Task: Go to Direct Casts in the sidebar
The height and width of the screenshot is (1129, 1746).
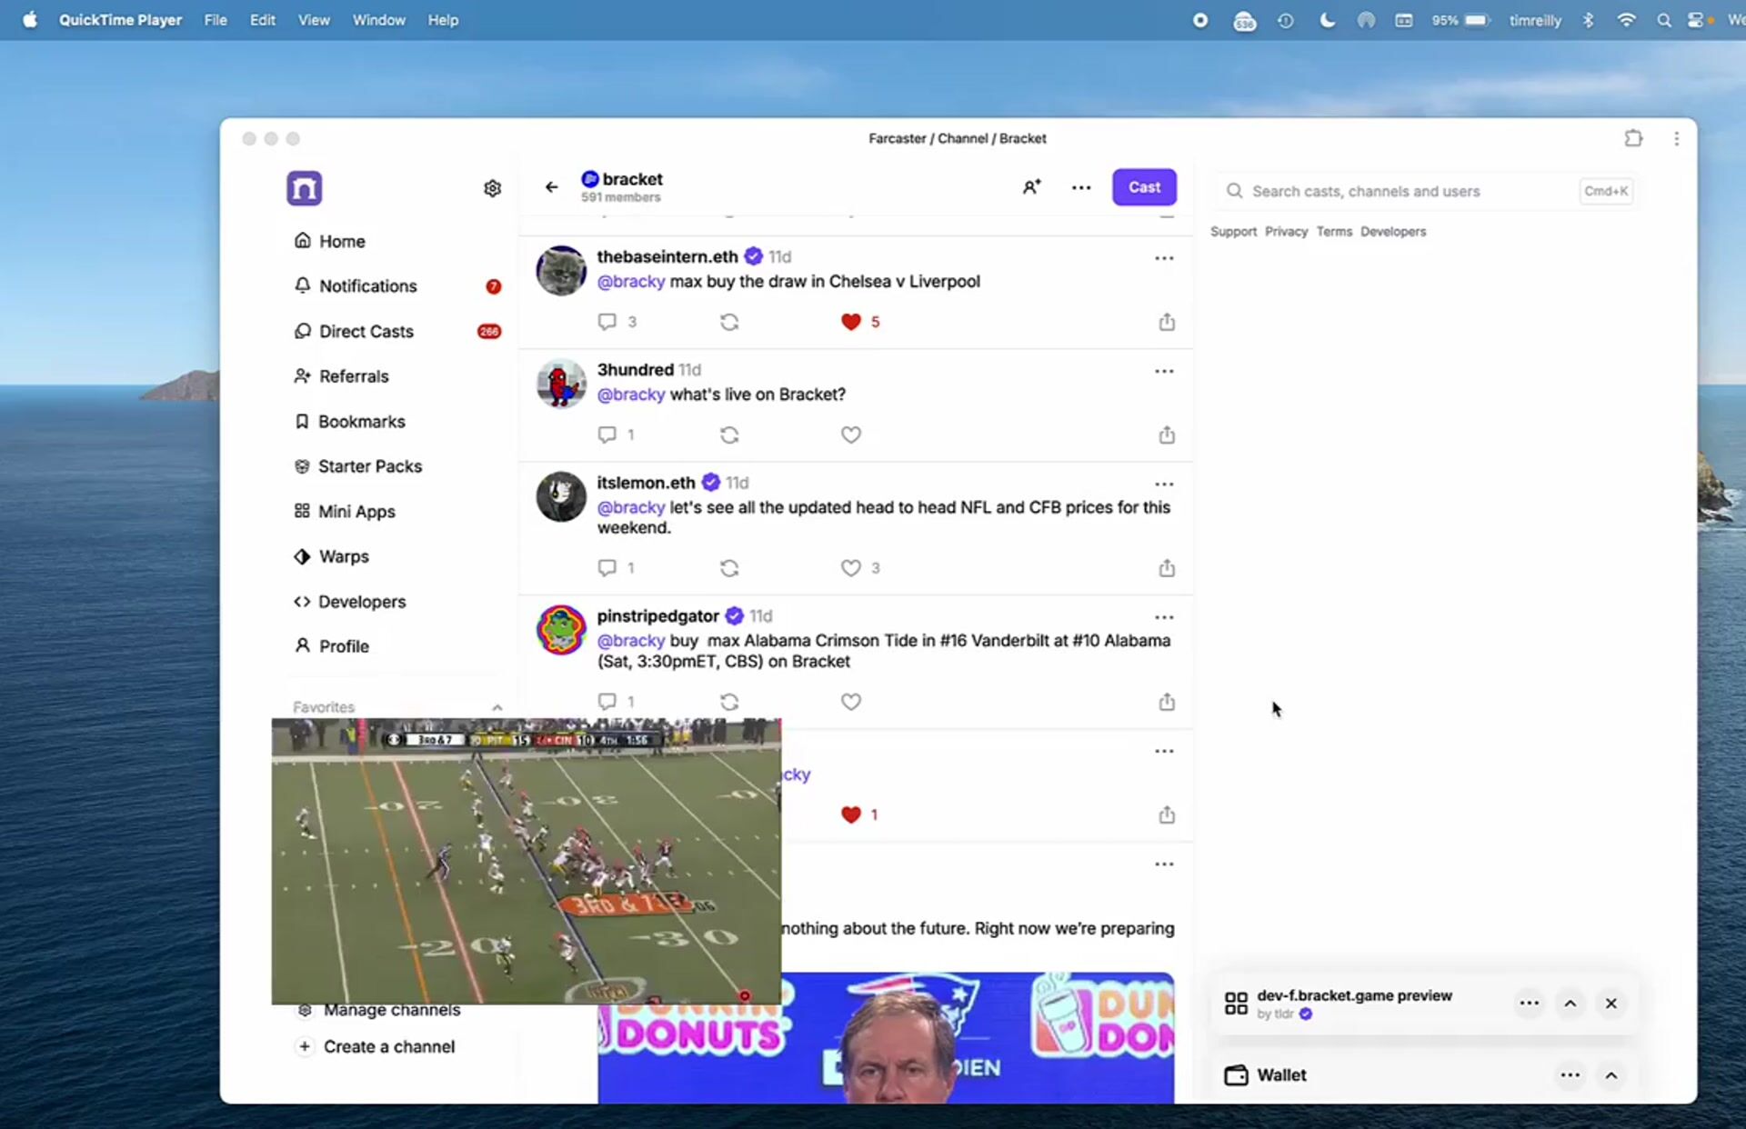Action: pos(366,331)
